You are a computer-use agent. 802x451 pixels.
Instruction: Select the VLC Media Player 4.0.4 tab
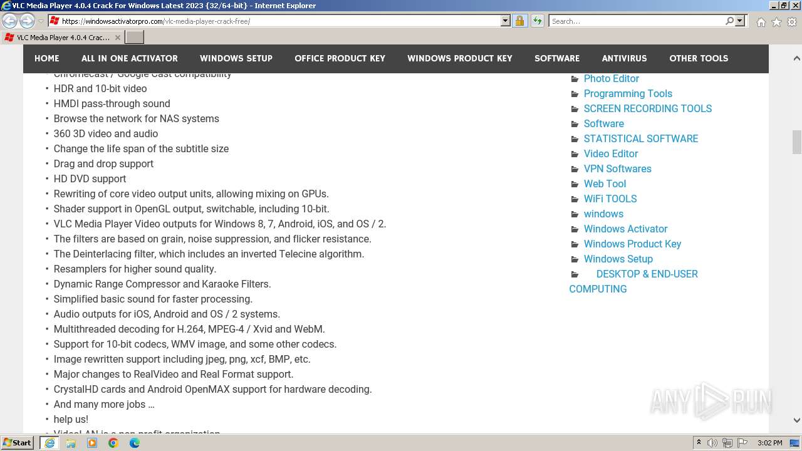click(x=63, y=38)
